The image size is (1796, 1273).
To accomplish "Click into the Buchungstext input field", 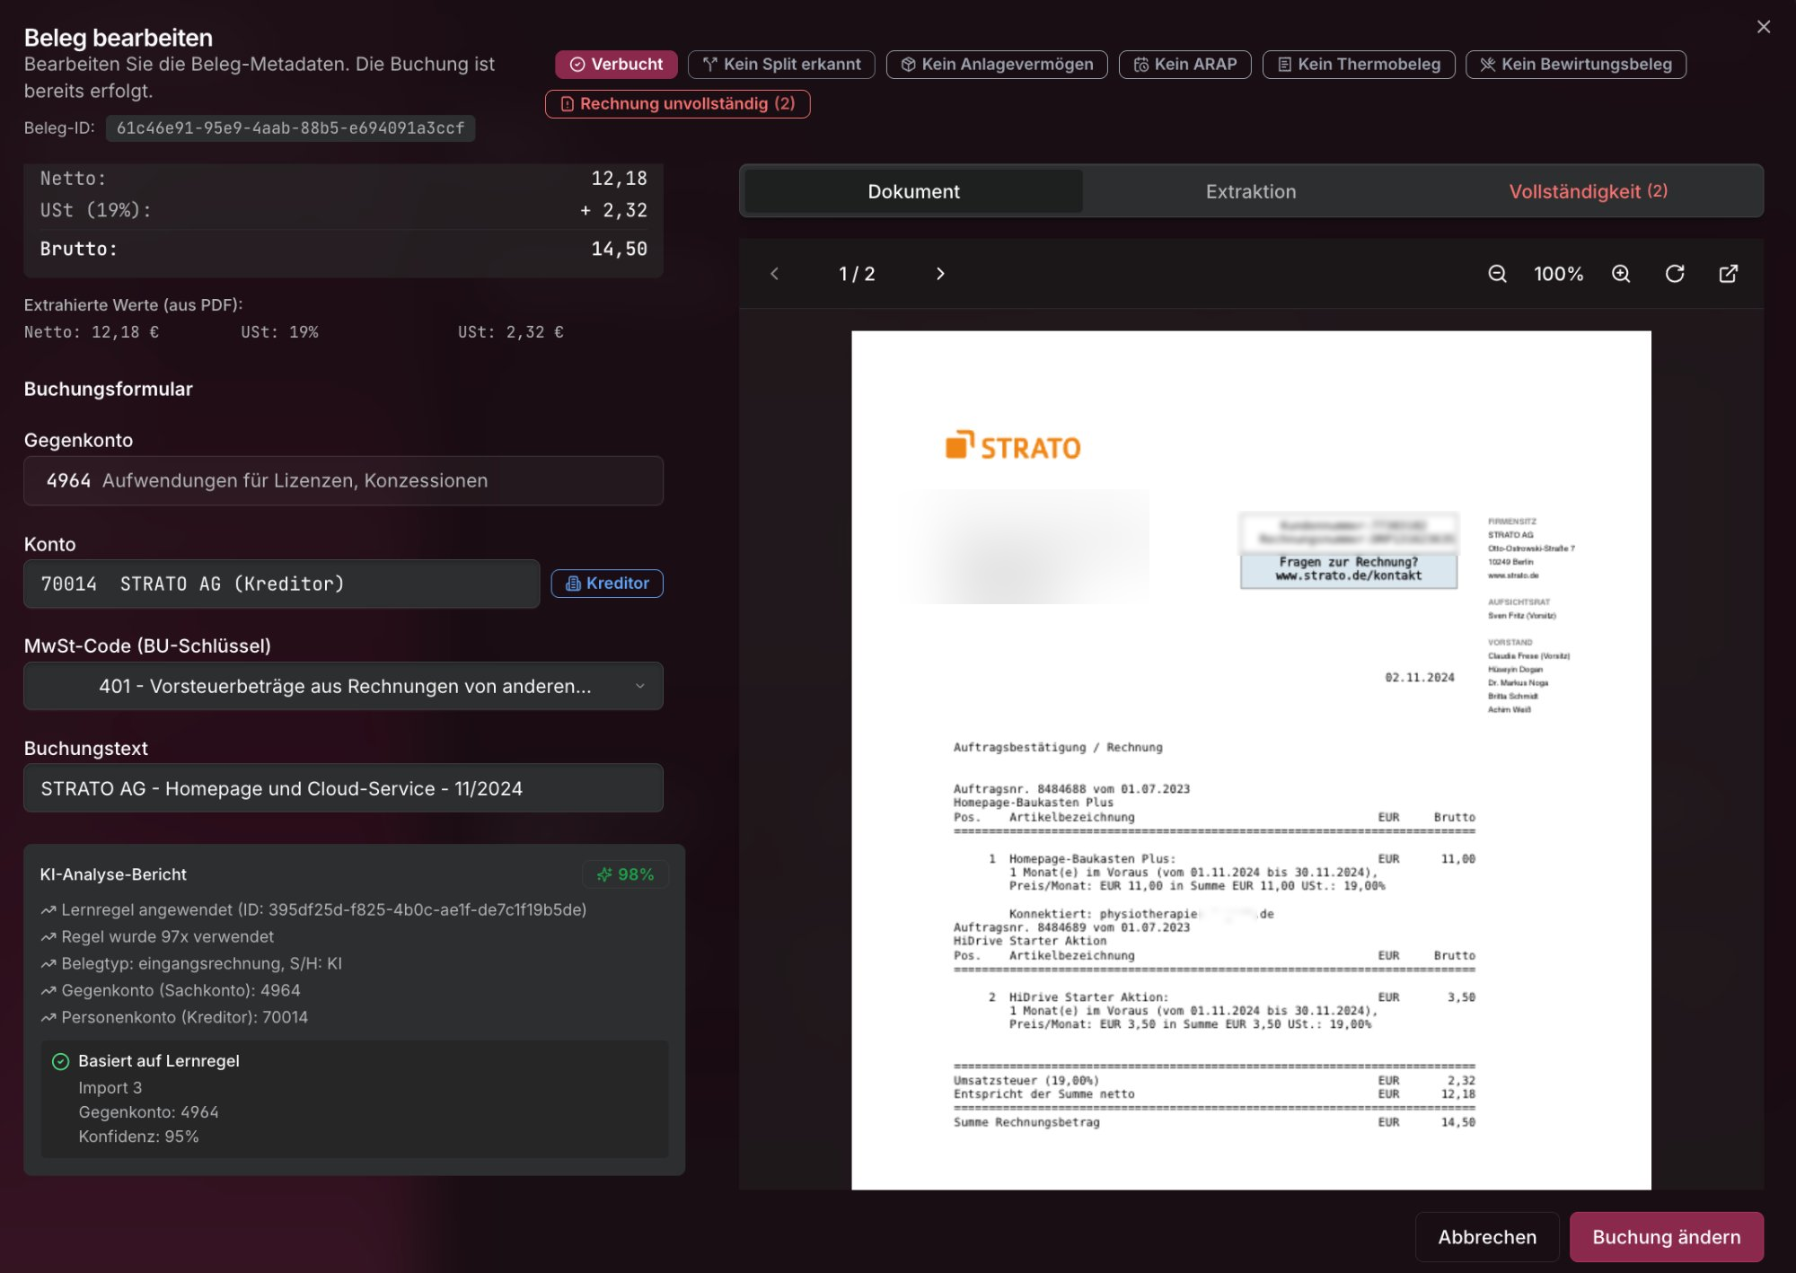I will [343, 788].
